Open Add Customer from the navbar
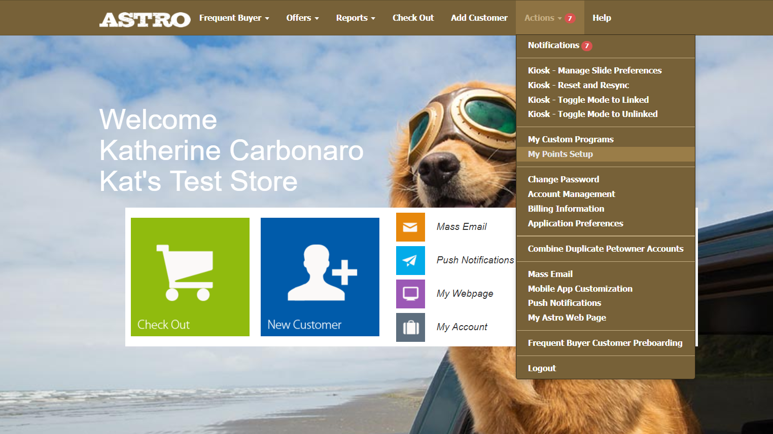The width and height of the screenshot is (773, 434). (x=479, y=18)
